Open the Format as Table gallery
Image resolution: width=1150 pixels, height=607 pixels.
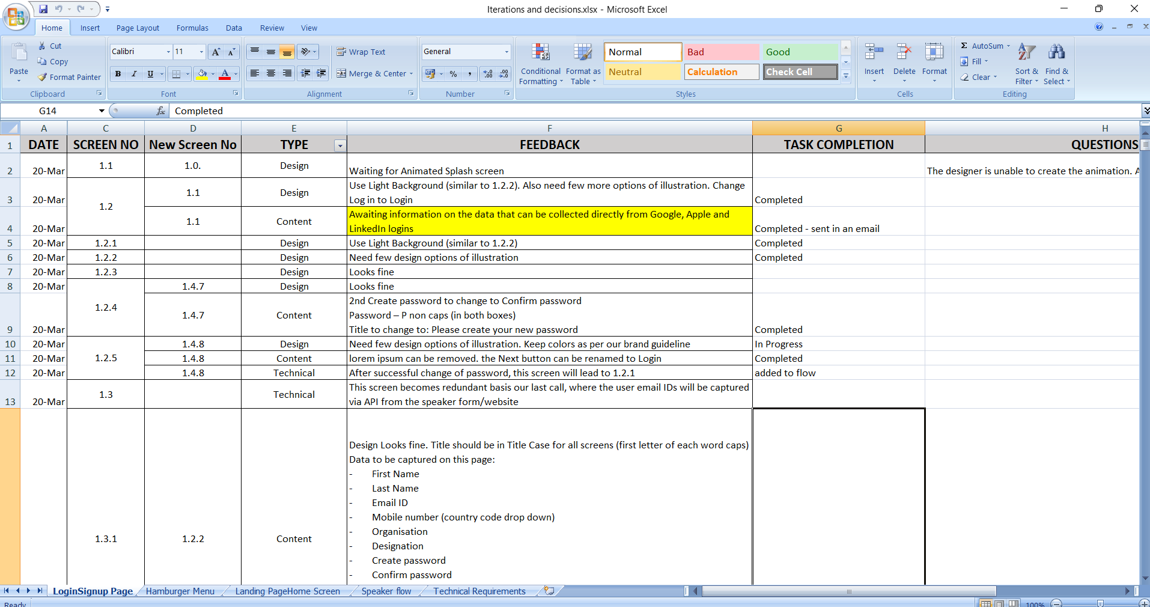pos(583,64)
